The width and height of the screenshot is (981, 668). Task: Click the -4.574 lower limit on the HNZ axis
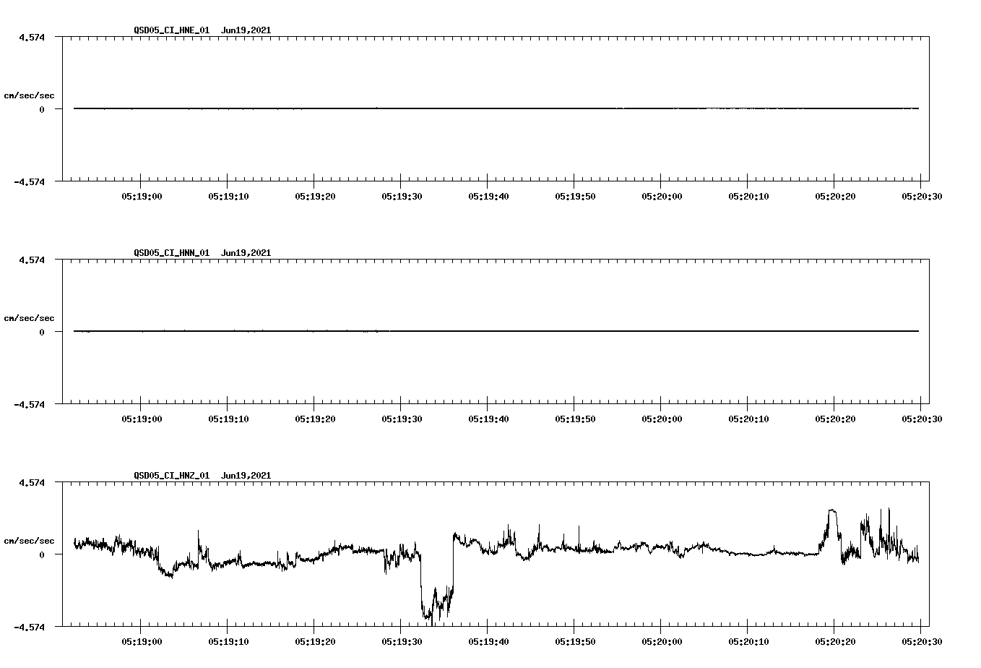[x=29, y=628]
